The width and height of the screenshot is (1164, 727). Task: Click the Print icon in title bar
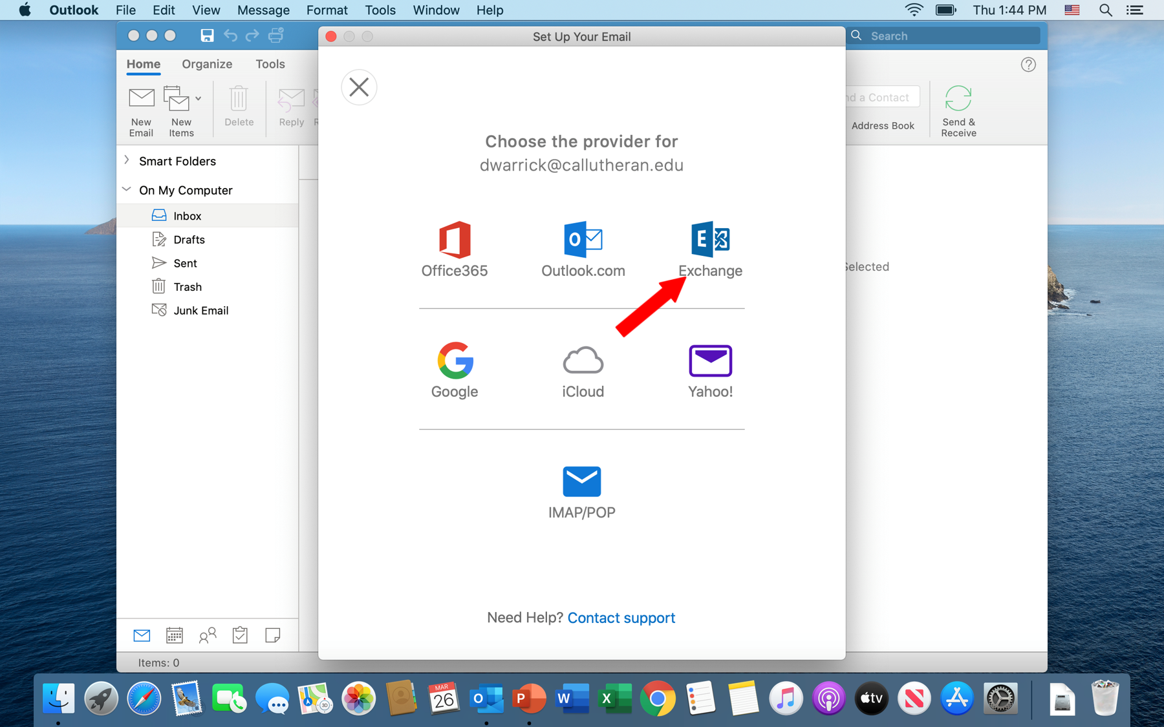pos(276,36)
